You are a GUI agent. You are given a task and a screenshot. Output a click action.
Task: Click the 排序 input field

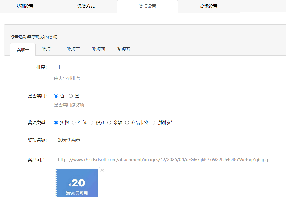click(x=170, y=67)
